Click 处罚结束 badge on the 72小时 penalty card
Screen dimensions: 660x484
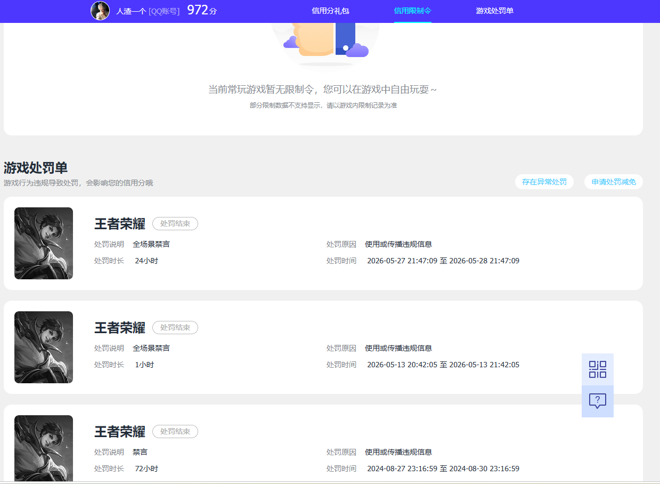click(x=175, y=431)
